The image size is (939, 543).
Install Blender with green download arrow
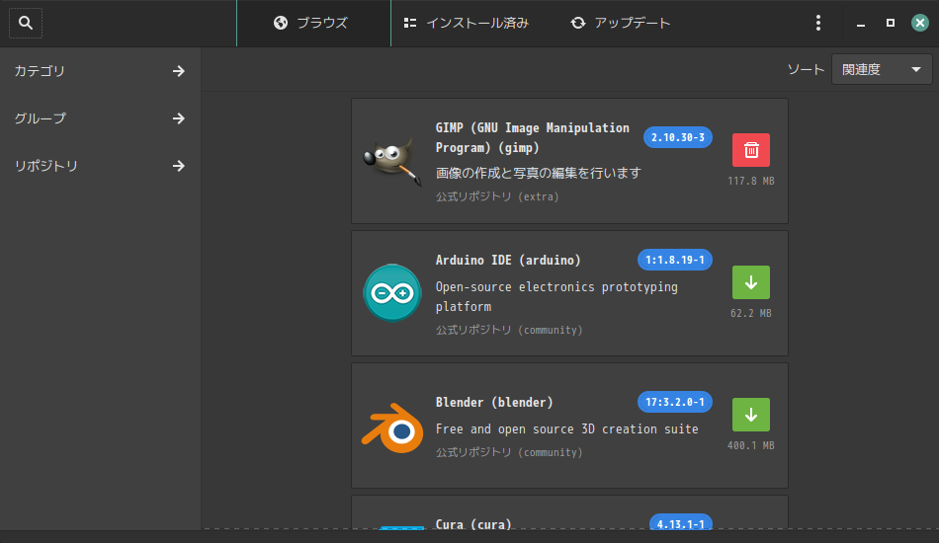[751, 415]
